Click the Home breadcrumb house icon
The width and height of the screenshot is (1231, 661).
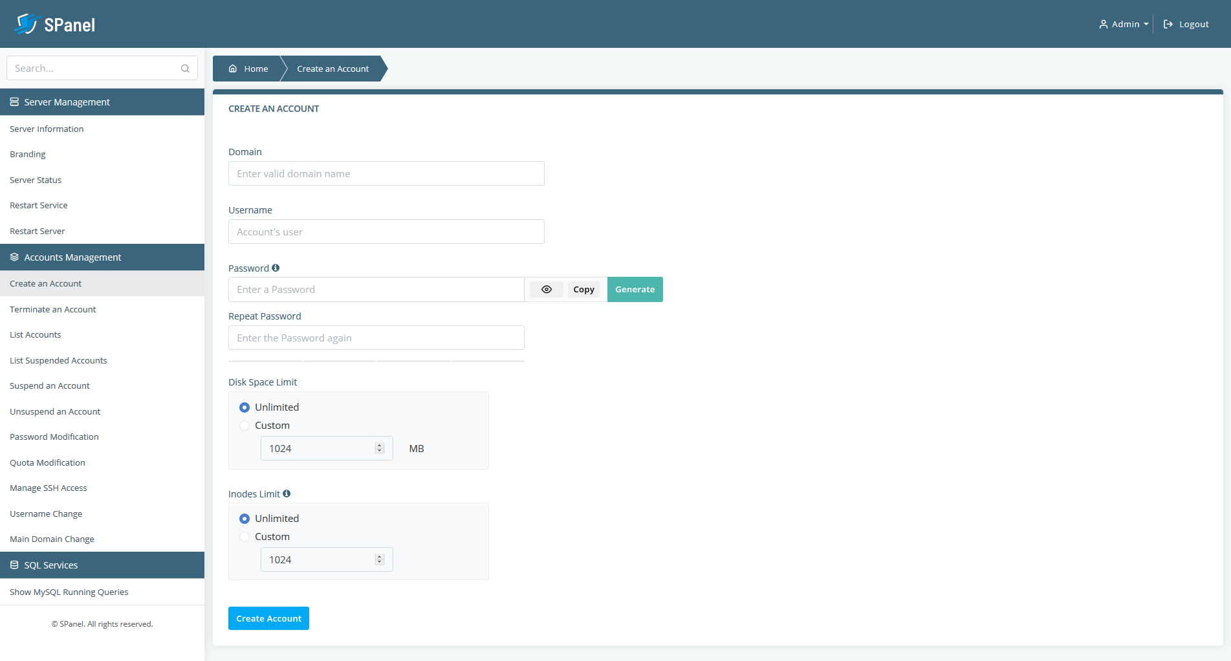tap(234, 69)
